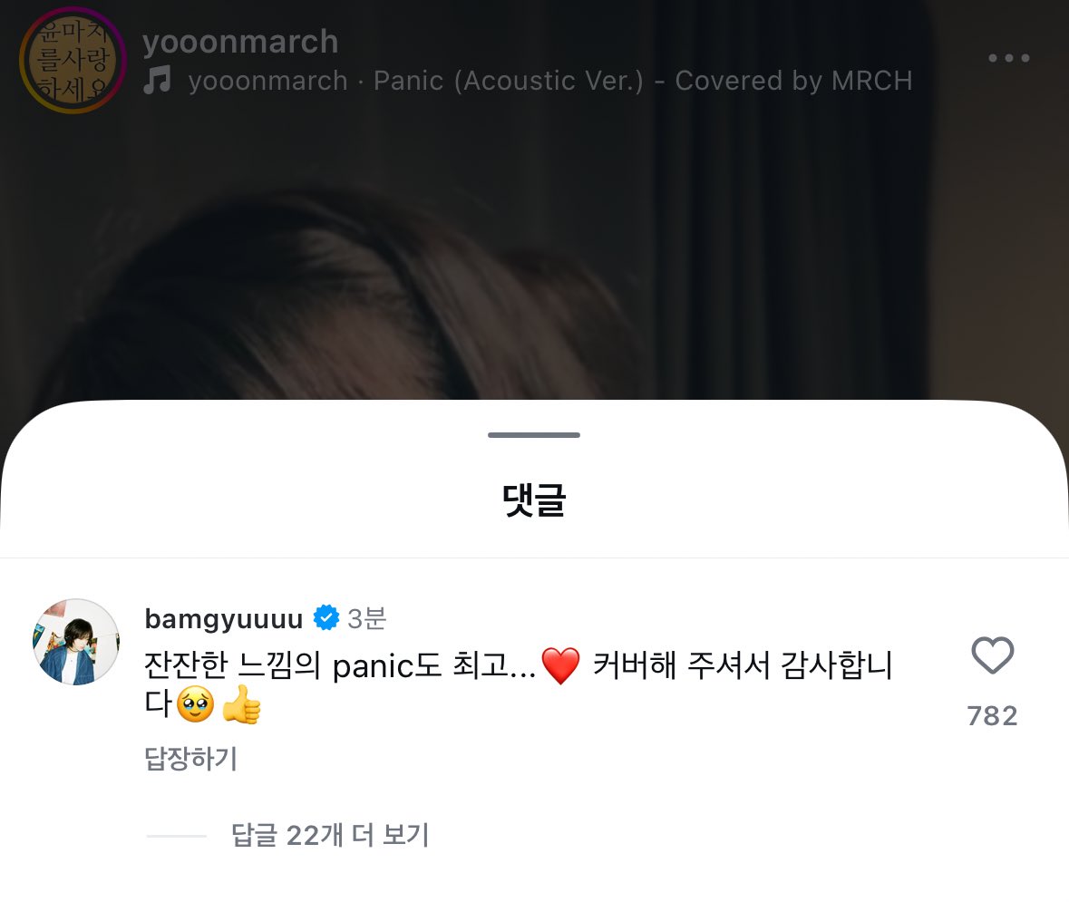Screen dimensions: 1069x902
Task: View who liked via the 782 count
Action: tap(993, 716)
